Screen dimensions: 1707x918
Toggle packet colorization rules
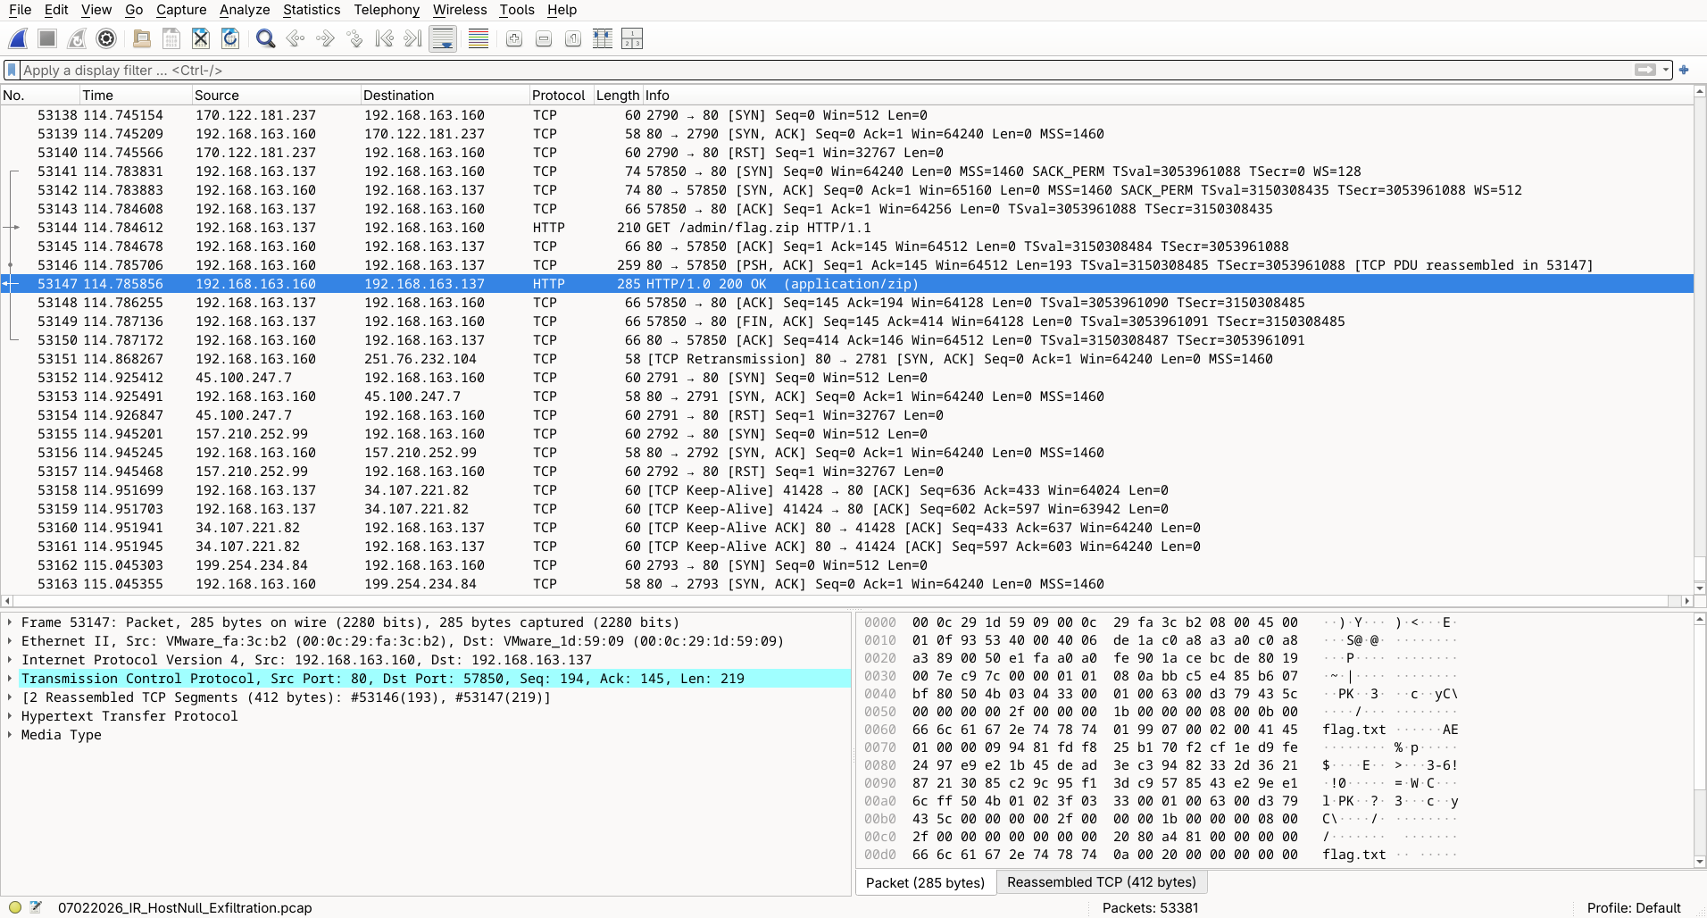479,38
